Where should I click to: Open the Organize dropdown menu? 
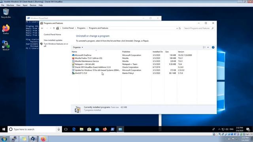click(78, 47)
